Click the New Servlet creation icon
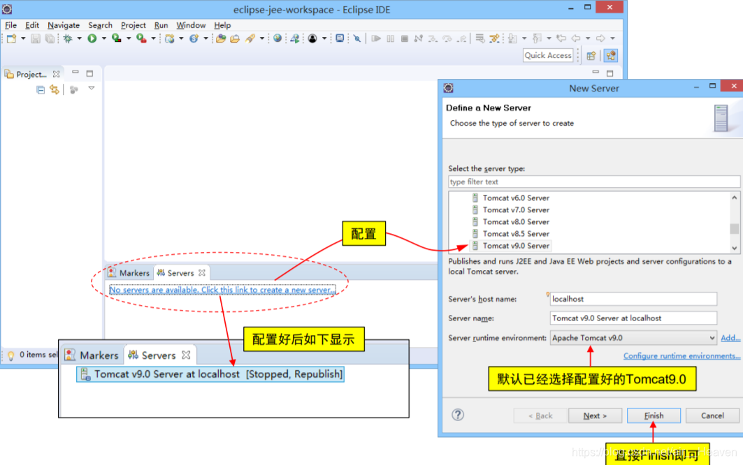The height and width of the screenshot is (465, 743). [x=194, y=39]
